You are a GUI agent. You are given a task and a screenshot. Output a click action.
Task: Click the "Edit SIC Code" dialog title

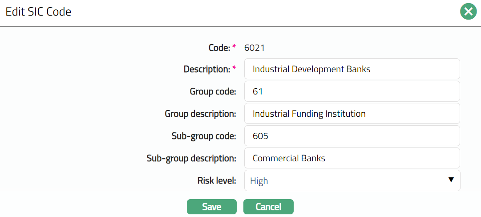[x=38, y=12]
